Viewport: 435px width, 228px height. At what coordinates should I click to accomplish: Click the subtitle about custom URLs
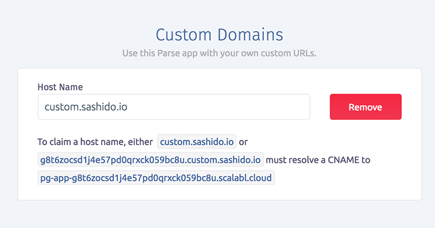click(219, 53)
